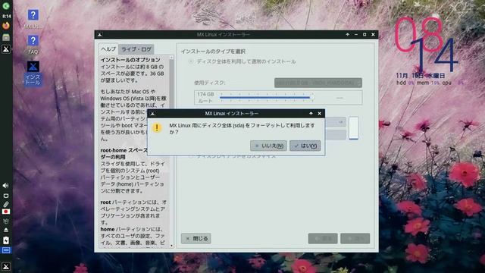The width and height of the screenshot is (485, 273).
Task: Click the 'インストールのオプション' help heading
Action: coord(130,60)
